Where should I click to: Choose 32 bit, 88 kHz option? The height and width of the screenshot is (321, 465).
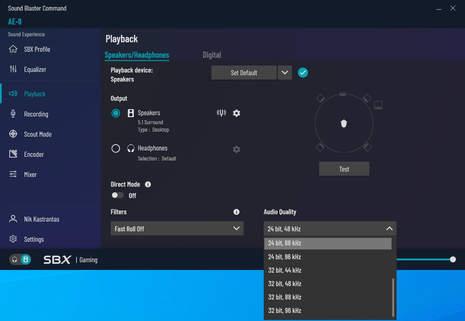click(328, 297)
